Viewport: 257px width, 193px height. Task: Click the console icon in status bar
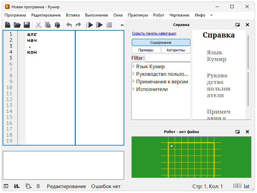click(x=6, y=186)
